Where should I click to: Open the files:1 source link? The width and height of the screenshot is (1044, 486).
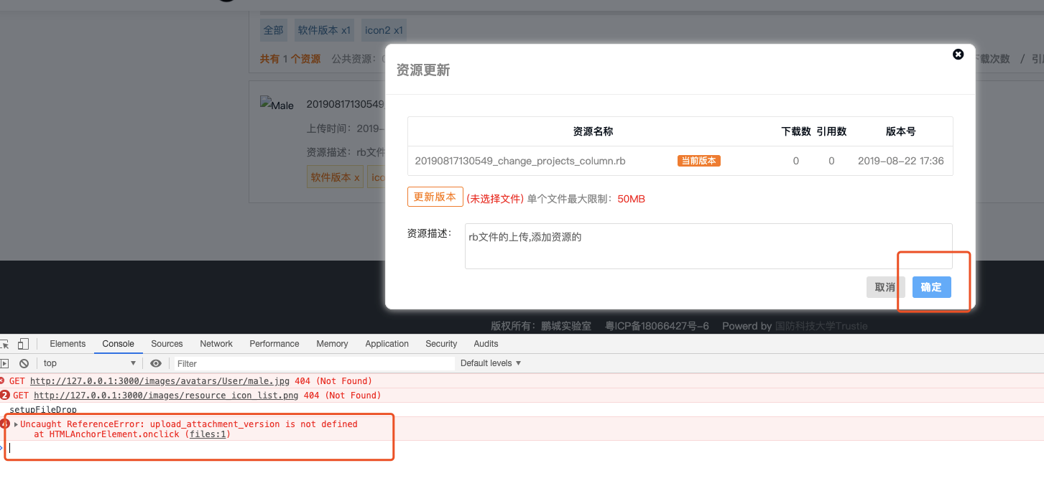pyautogui.click(x=208, y=434)
